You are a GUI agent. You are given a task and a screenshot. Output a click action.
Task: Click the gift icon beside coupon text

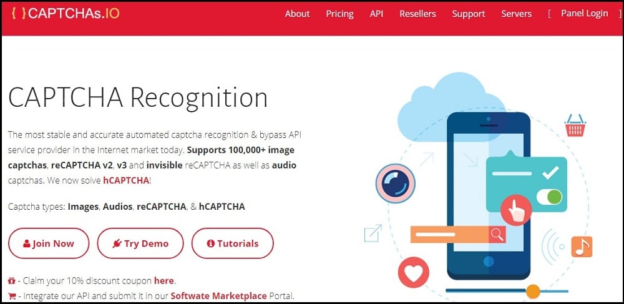pyautogui.click(x=12, y=281)
